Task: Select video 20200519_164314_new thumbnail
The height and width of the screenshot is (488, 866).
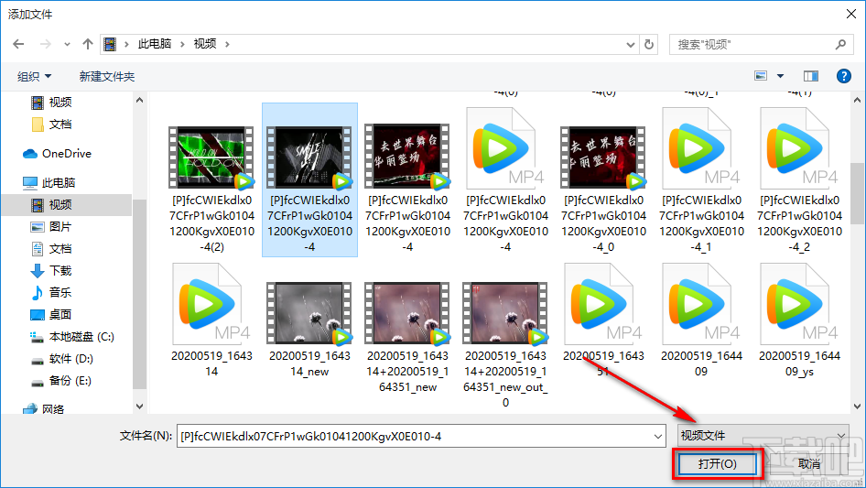Action: [309, 330]
